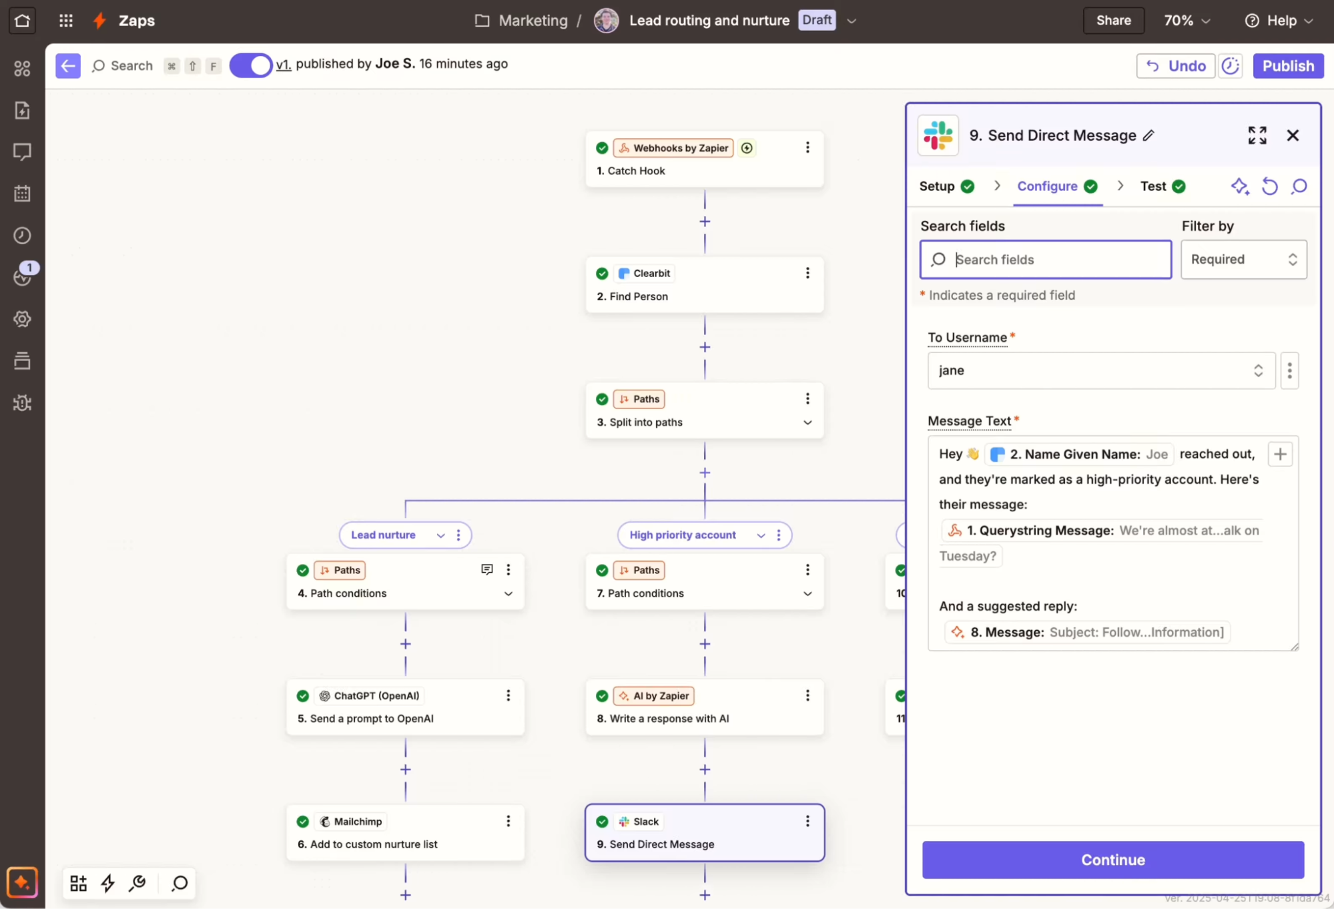1334x909 pixels.
Task: Open the calendar icon in left sidebar
Action: 23,194
